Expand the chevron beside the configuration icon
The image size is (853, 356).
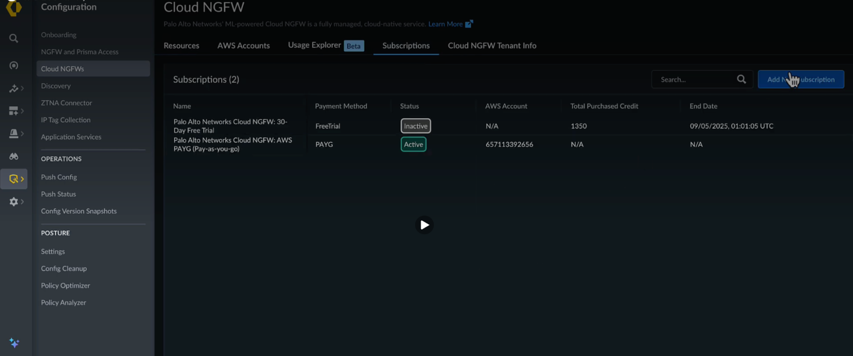(22, 179)
